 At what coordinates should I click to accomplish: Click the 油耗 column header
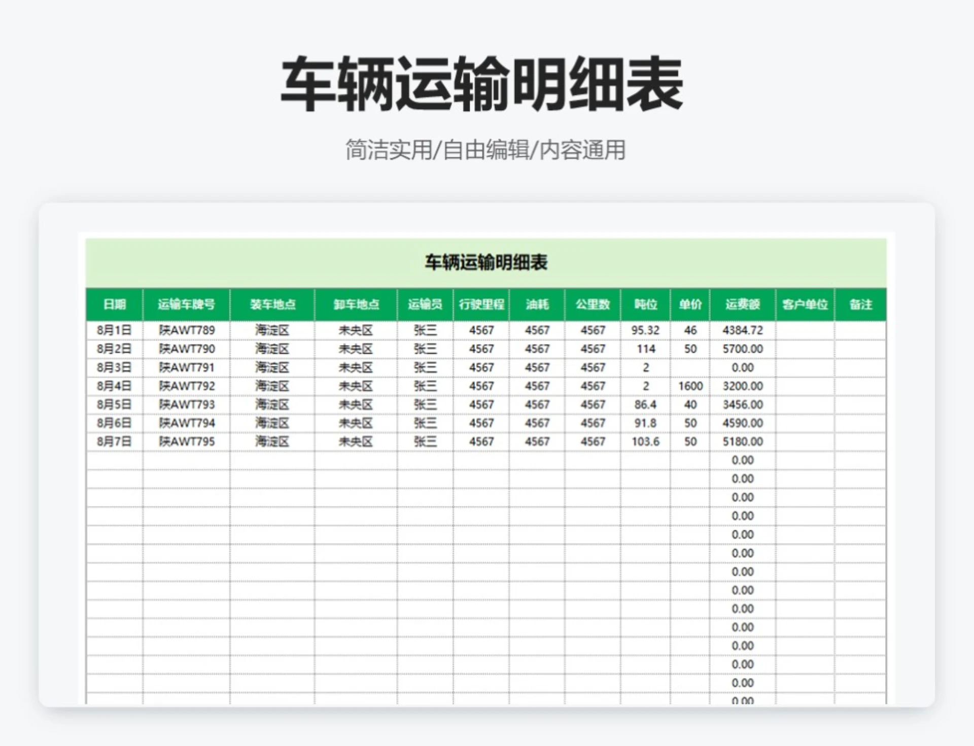point(538,304)
